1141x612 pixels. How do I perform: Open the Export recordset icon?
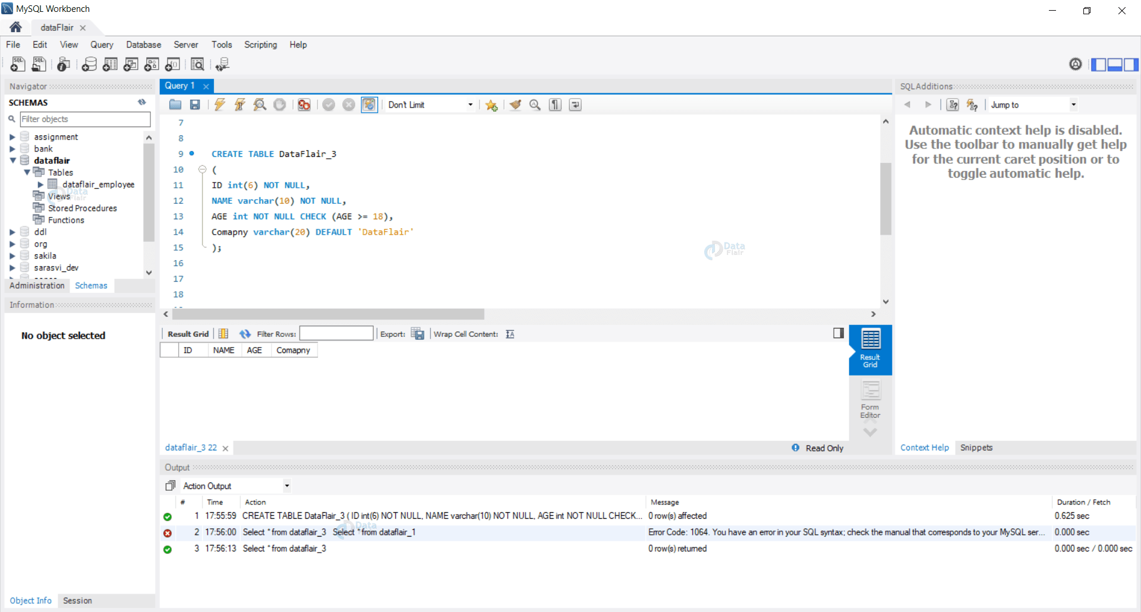click(418, 333)
